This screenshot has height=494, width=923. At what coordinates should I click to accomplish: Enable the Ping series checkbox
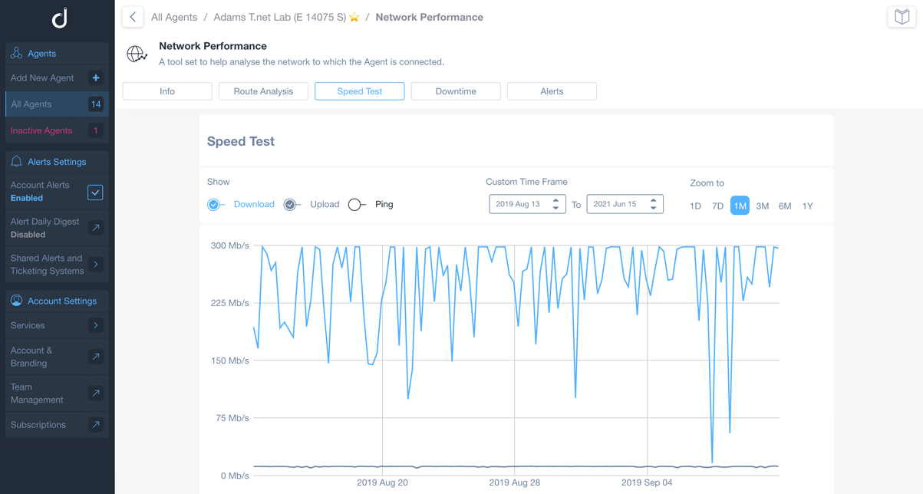click(x=356, y=204)
